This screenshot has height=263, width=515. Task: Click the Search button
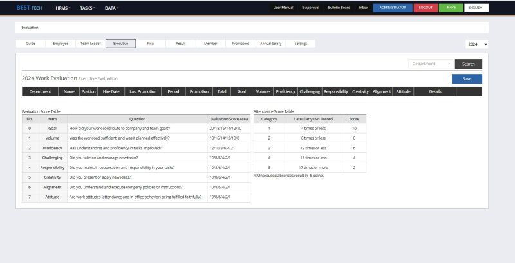click(x=468, y=64)
